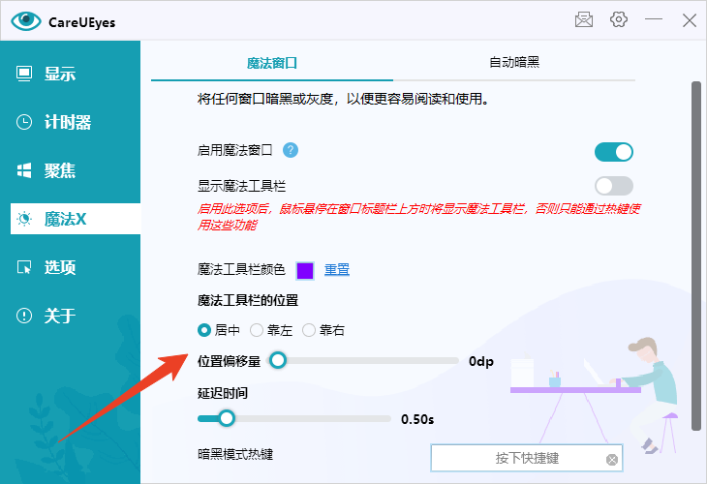Viewport: 707px width, 484px height.
Task: Switch to the 自动暗黑 tab
Action: (x=514, y=63)
